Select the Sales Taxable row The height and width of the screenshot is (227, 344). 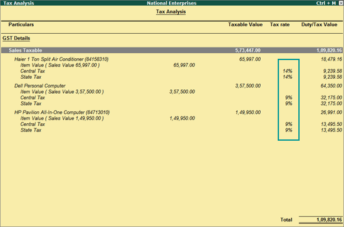click(x=172, y=50)
